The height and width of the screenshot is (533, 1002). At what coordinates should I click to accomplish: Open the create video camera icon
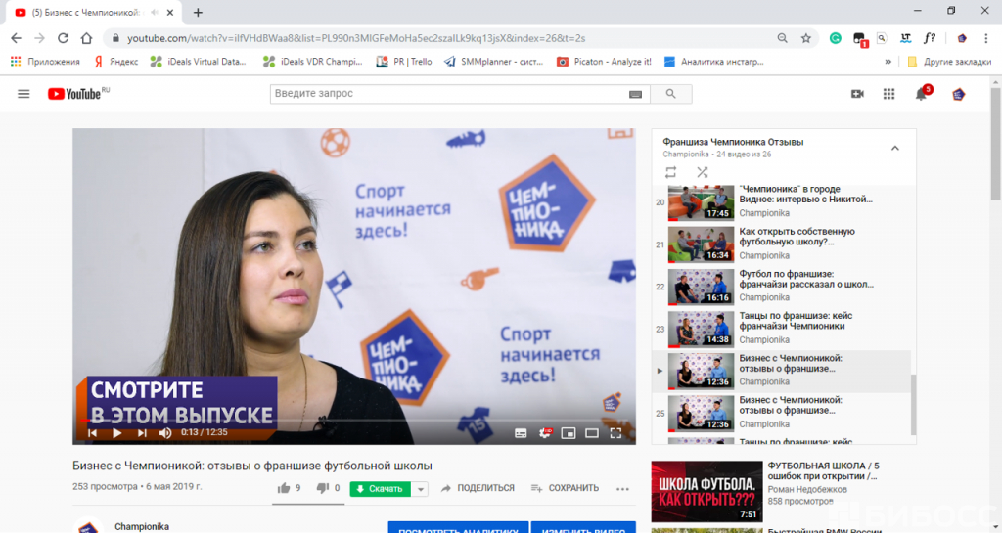click(857, 94)
